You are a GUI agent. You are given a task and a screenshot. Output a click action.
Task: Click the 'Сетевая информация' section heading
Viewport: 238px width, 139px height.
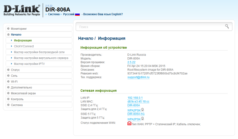(x=98, y=91)
